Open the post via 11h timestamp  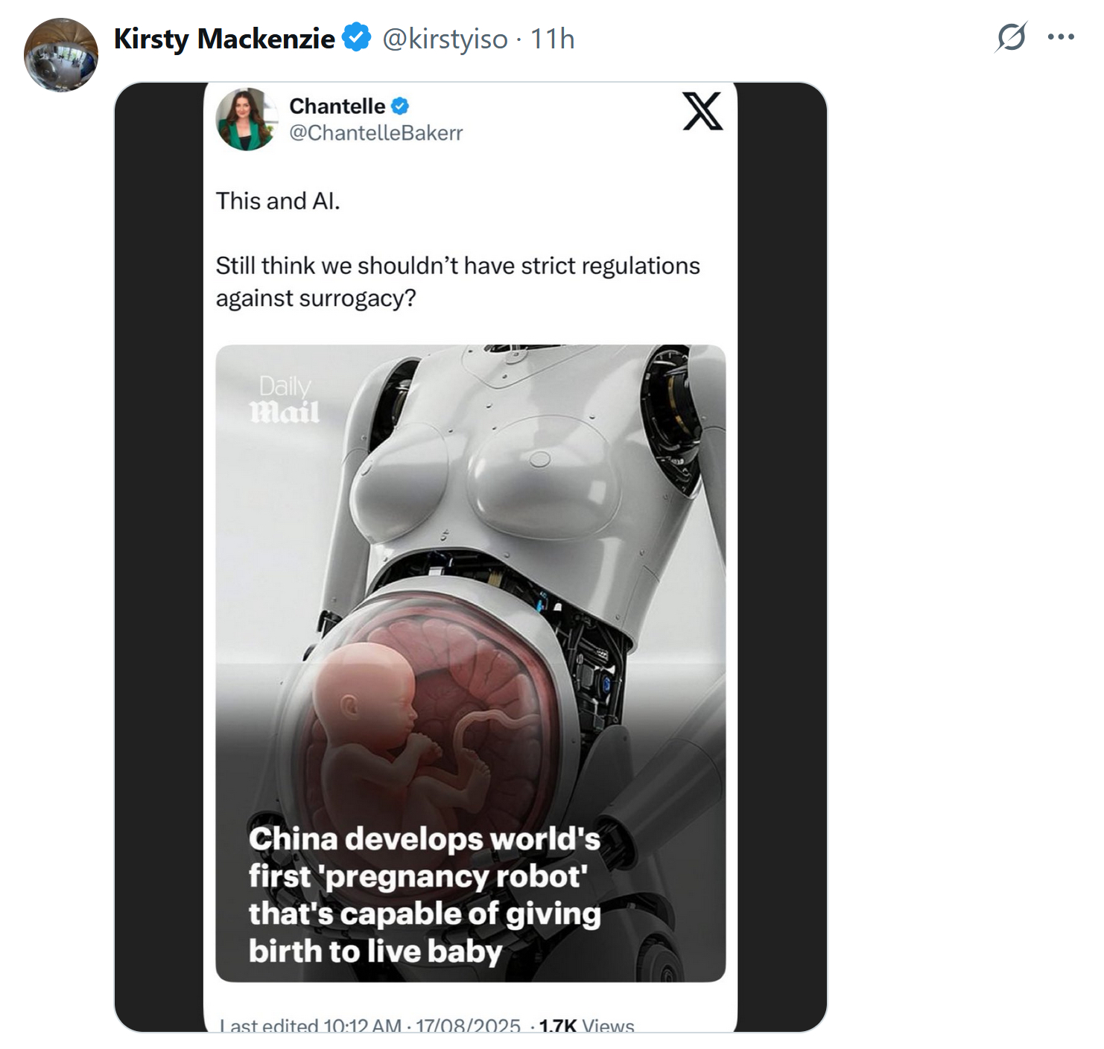coord(552,39)
